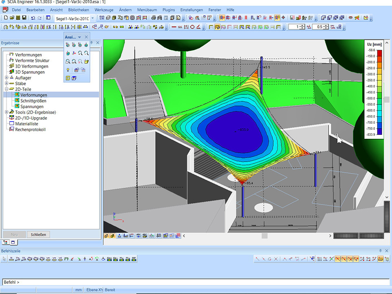Expand the Auflager tree node

(7, 78)
